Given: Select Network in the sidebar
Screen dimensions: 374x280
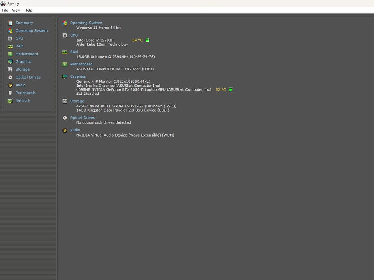Looking at the screenshot, I should pos(23,101).
